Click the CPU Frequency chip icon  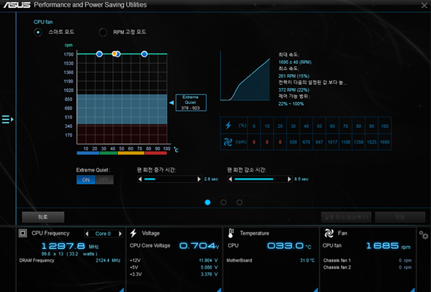point(23,233)
